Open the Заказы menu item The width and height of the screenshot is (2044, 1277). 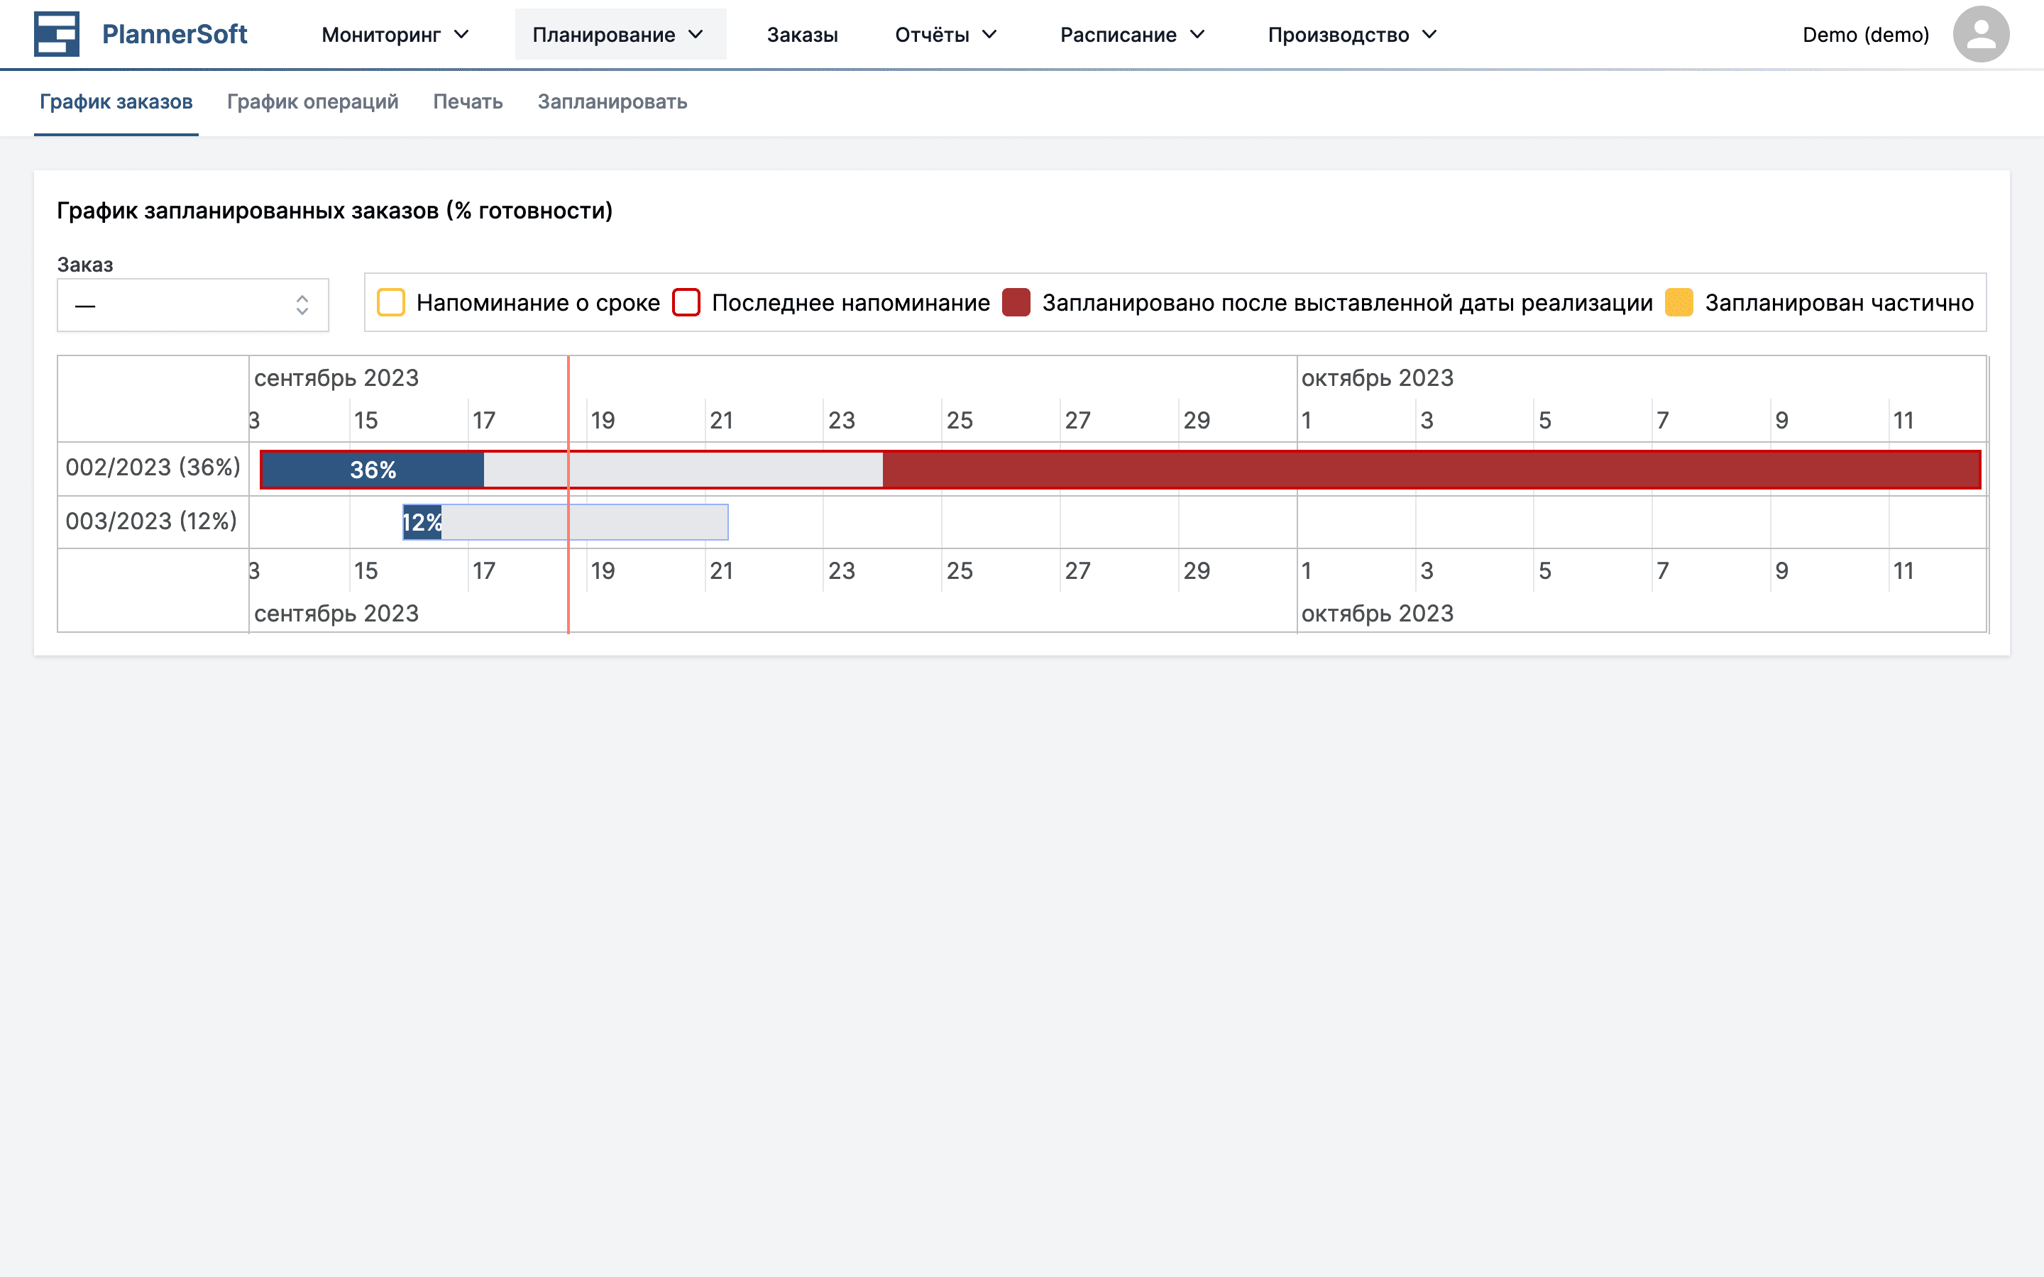tap(801, 34)
